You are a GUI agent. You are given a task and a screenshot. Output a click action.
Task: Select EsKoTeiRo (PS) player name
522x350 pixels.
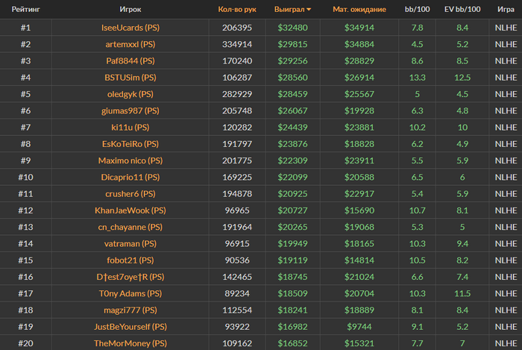tap(130, 144)
